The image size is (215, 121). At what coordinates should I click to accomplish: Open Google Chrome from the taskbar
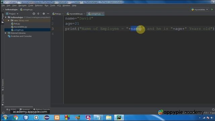click(x=16, y=118)
